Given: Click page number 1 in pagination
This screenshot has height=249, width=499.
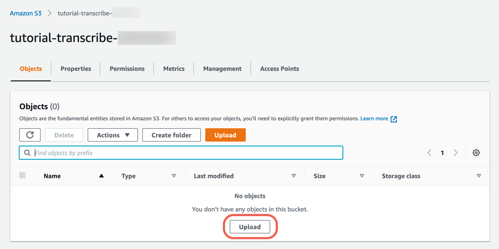Looking at the screenshot, I should pos(443,153).
